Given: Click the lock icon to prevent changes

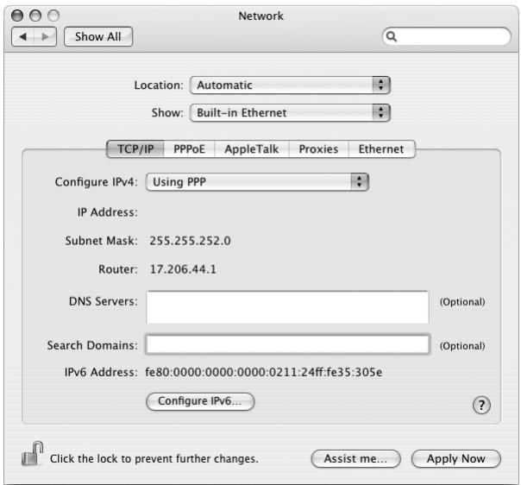Looking at the screenshot, I should tap(32, 454).
